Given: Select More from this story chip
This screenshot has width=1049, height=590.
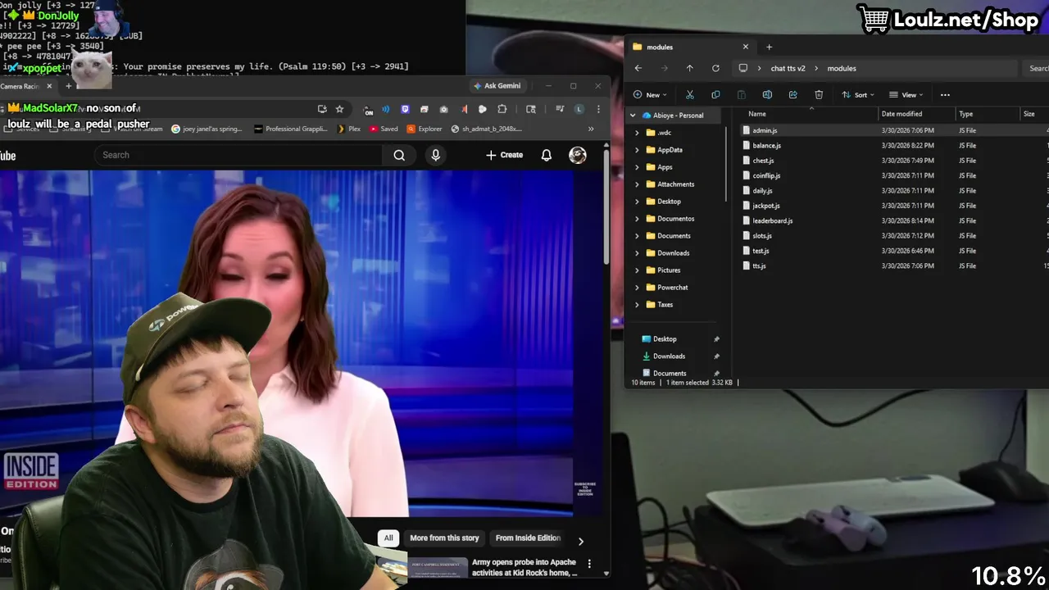Looking at the screenshot, I should point(444,538).
